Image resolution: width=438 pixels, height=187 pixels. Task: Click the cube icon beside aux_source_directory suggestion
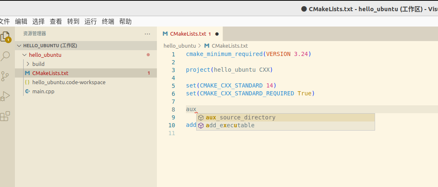tap(201, 118)
